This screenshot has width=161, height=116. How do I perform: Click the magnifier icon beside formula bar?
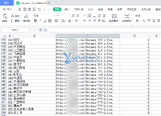click(x=41, y=30)
